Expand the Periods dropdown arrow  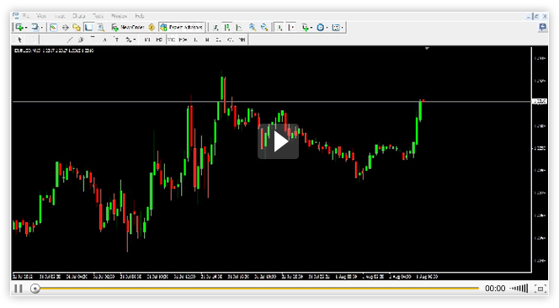pos(327,28)
